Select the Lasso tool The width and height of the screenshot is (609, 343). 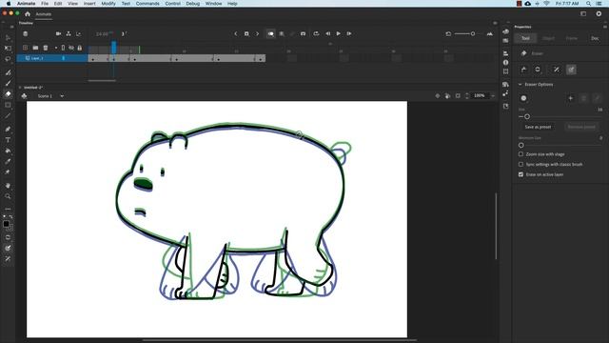8,59
